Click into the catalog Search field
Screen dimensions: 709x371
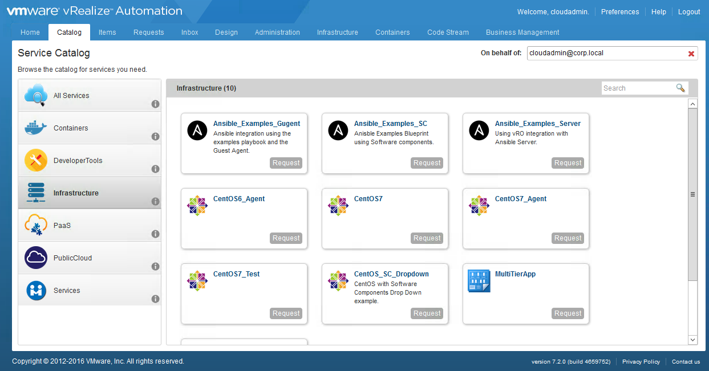pyautogui.click(x=638, y=88)
